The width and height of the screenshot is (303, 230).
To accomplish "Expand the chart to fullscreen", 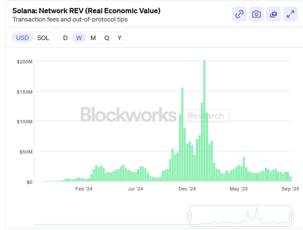I will point(290,14).
